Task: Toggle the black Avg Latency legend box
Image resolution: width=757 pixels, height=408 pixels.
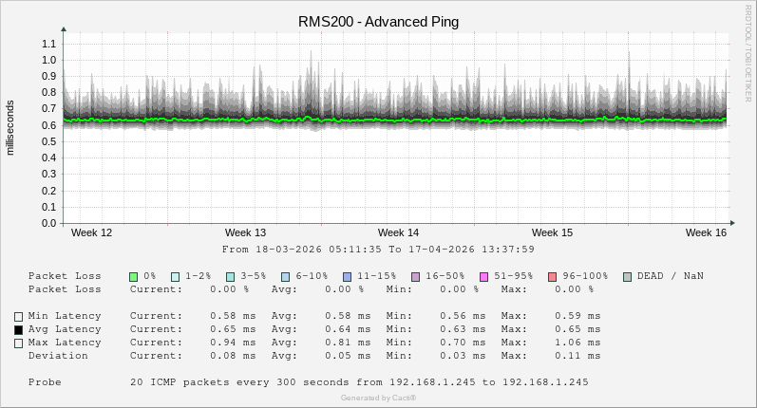Action: click(18, 330)
